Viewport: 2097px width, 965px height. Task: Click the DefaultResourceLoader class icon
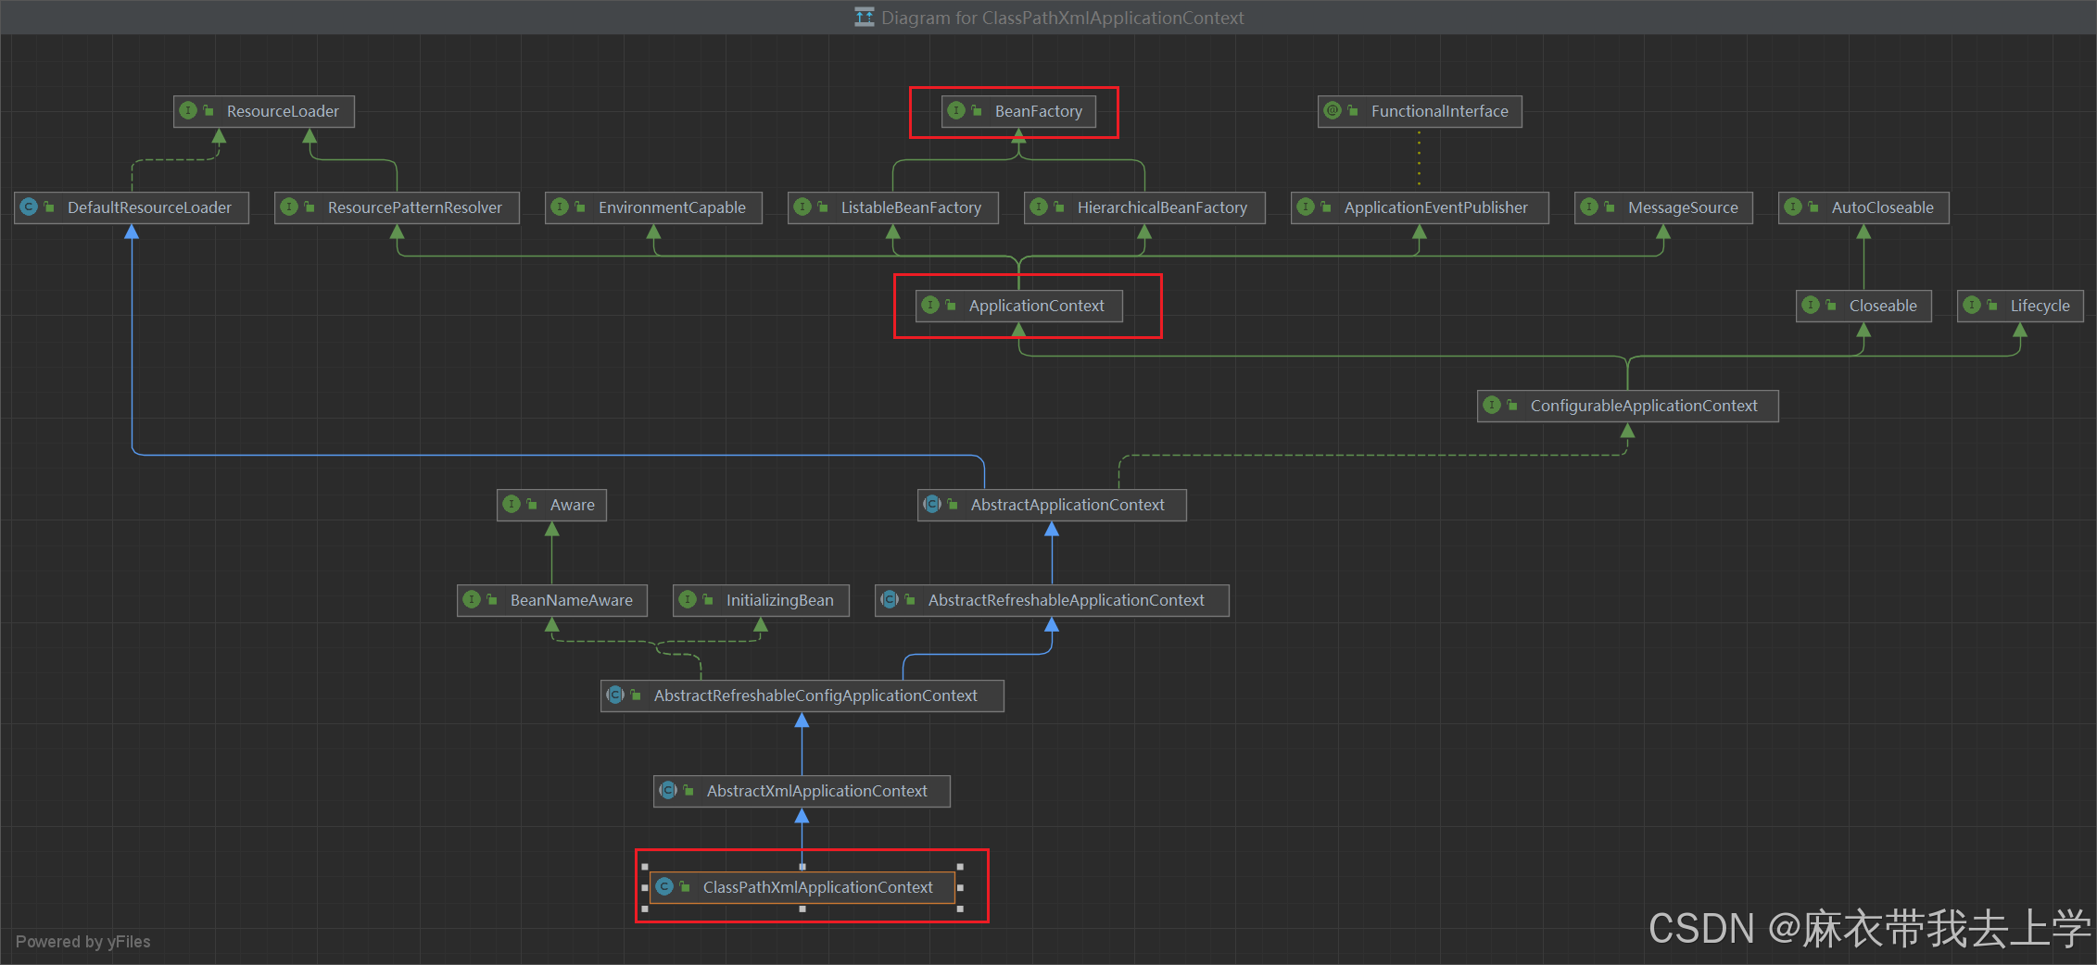[x=29, y=207]
